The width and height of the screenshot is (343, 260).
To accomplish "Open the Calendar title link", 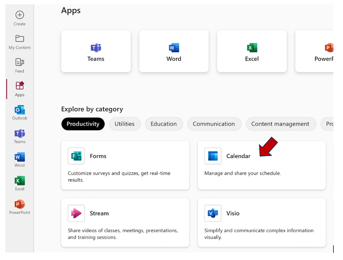I will (238, 156).
